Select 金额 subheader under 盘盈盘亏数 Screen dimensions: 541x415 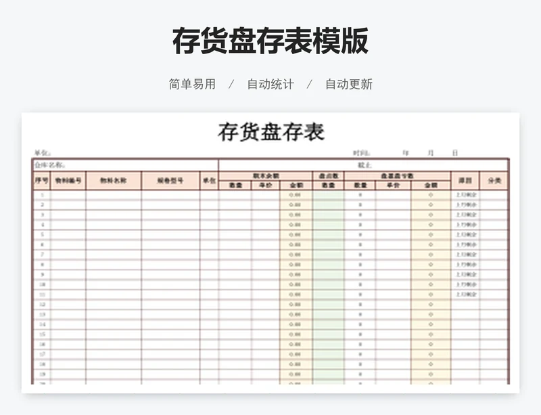click(431, 185)
